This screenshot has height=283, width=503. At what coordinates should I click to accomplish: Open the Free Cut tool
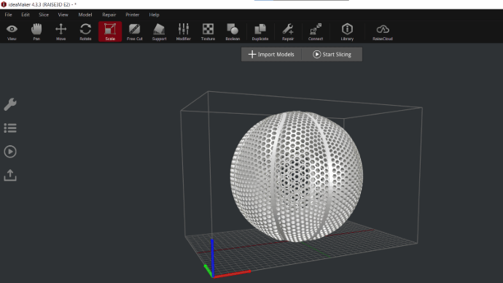click(134, 32)
